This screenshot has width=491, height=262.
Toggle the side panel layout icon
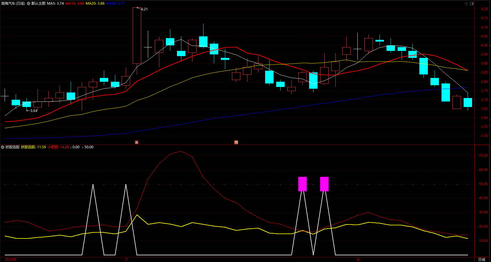click(472, 3)
